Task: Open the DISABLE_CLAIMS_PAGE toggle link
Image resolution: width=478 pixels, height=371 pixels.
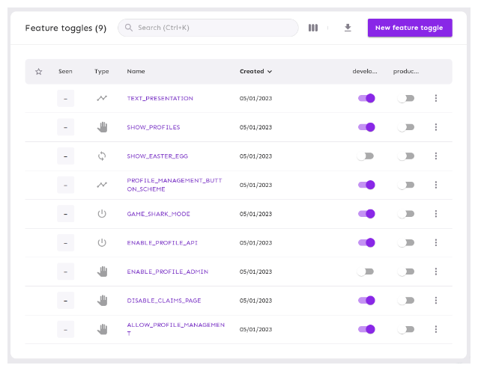Action: tap(164, 301)
